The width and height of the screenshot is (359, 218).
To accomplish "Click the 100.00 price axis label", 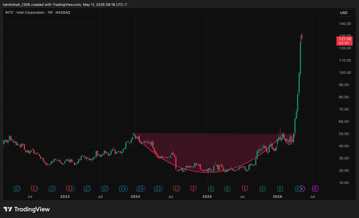I will tap(345, 73).
